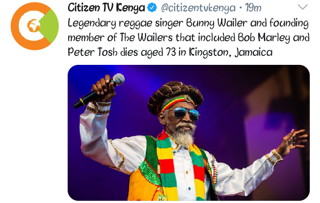Open the Citizen TV Kenya profile avatar
This screenshot has width=320, height=203.
coord(35,26)
